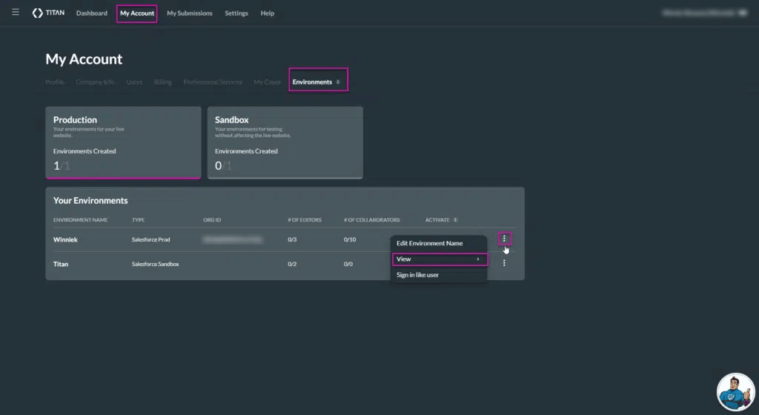
Task: Click the info icon beside Environments tab
Action: click(338, 82)
